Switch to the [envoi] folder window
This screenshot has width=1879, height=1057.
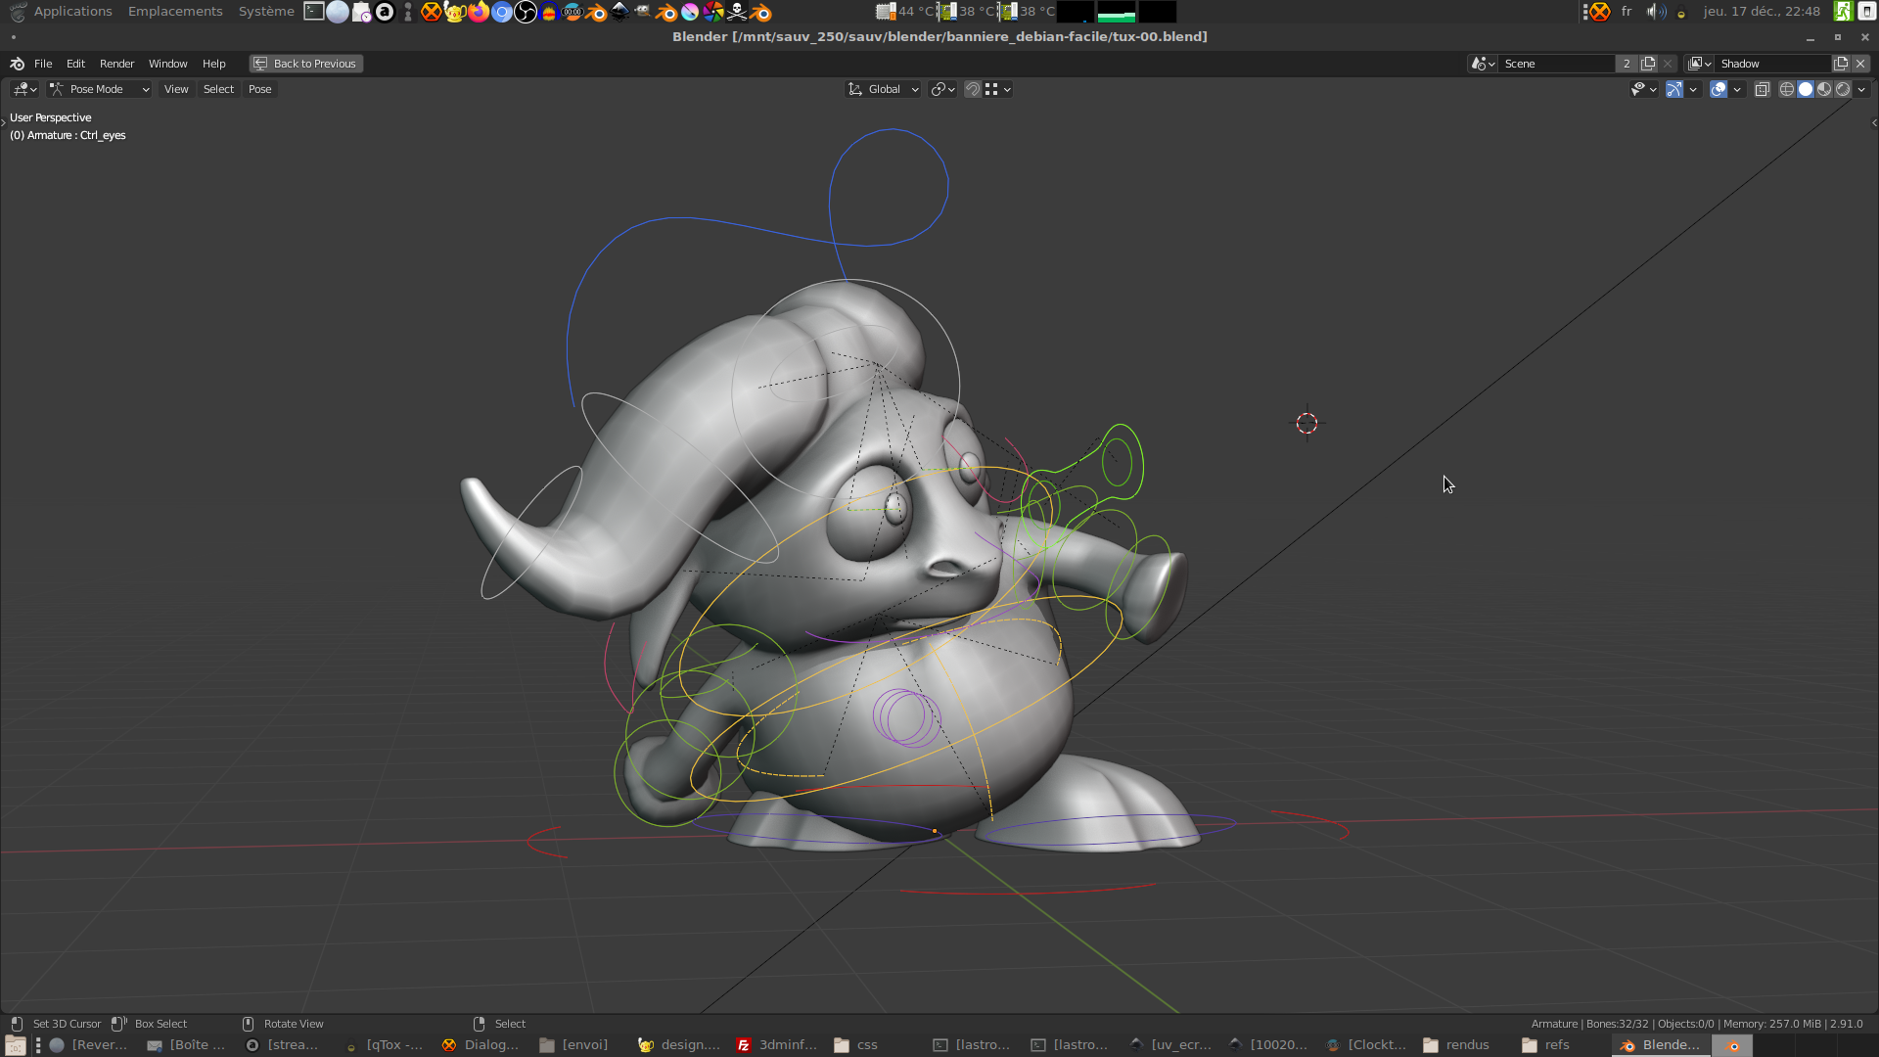tap(575, 1045)
